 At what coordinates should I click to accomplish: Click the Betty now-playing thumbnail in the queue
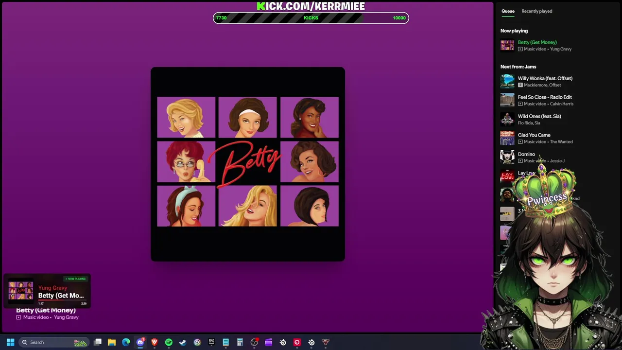click(x=507, y=45)
